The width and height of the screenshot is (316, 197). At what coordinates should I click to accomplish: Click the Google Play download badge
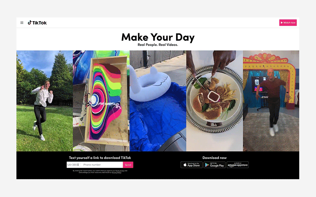215,165
